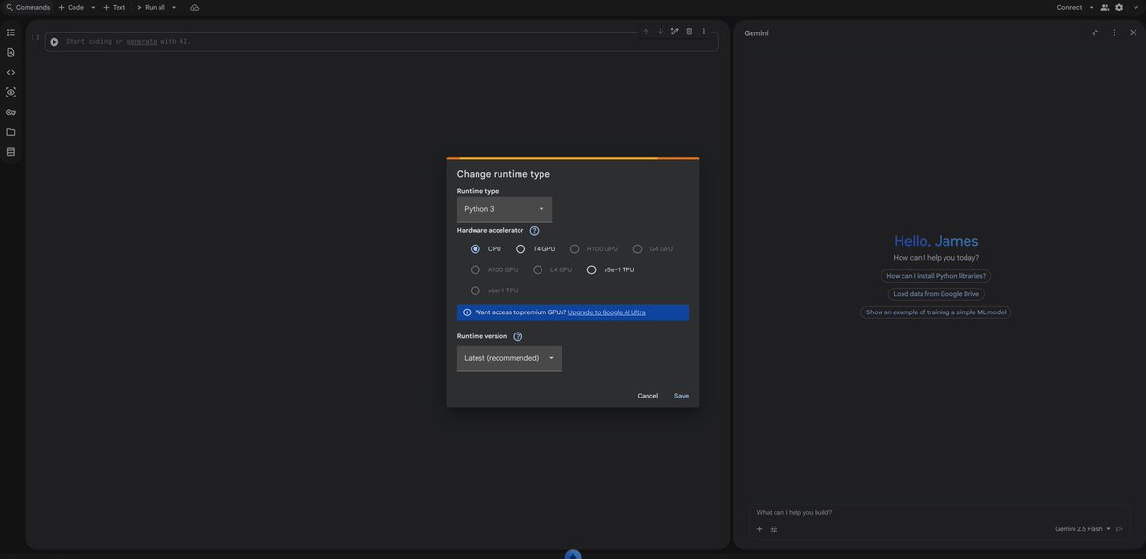
Task: Click Save in the runtime dialog
Action: (681, 396)
